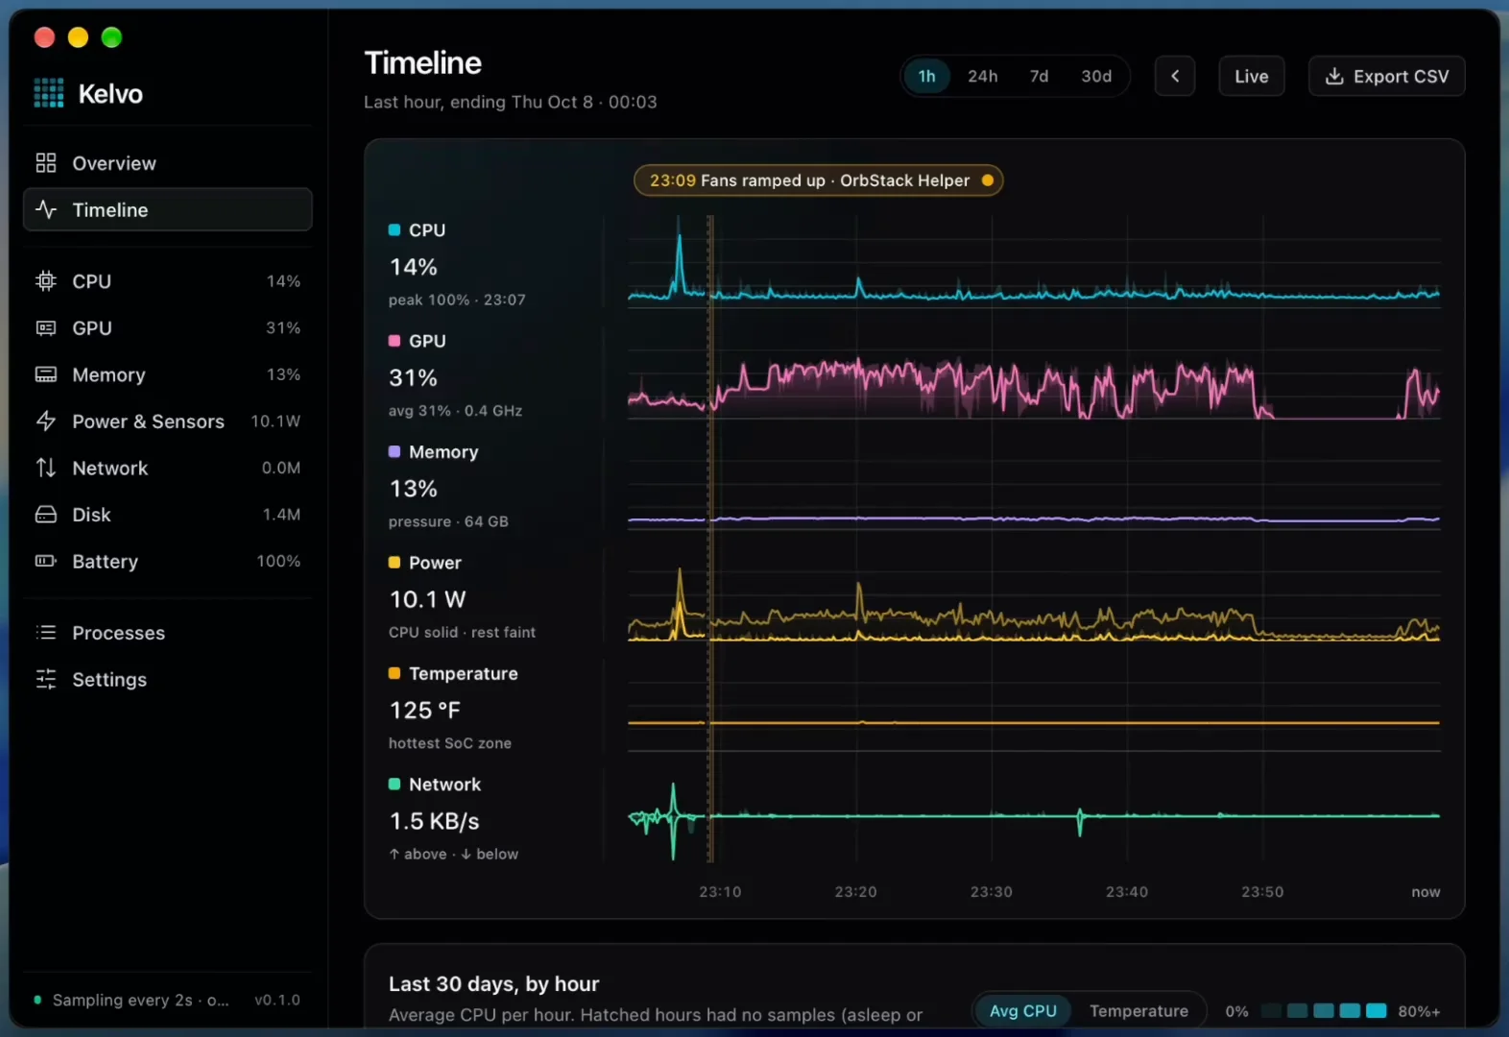Click the 10.1 W power value
The image size is (1509, 1037).
point(427,599)
